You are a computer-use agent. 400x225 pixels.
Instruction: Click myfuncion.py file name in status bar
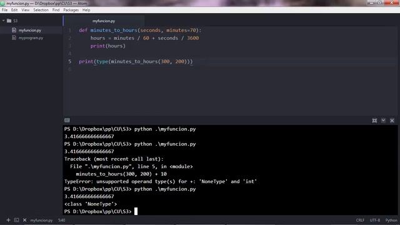pyautogui.click(x=41, y=220)
